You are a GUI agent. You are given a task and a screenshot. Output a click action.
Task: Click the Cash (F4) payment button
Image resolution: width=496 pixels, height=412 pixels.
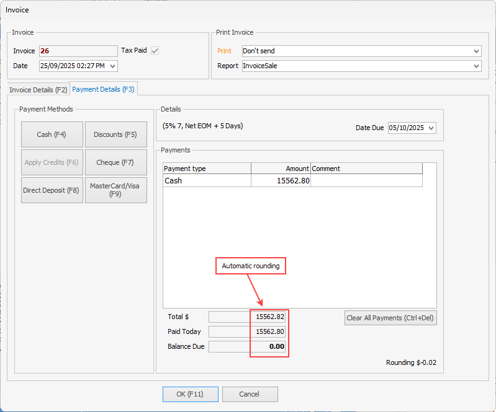(52, 134)
